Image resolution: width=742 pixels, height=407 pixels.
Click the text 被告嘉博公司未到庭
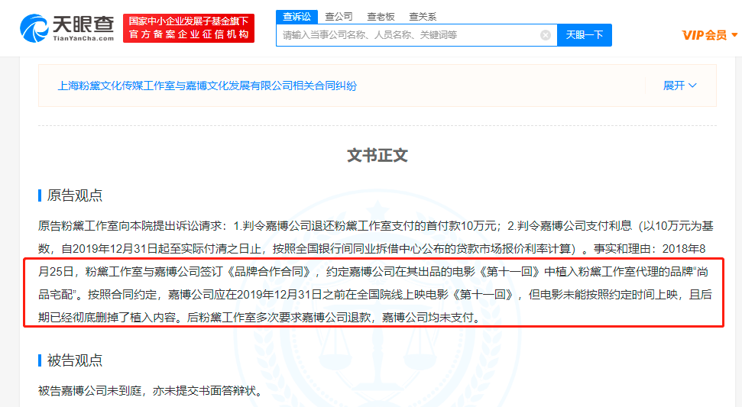(x=90, y=391)
